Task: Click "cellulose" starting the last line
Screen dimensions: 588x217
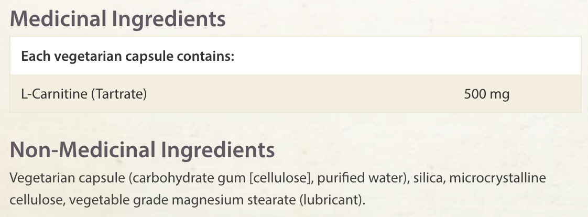Action: tap(32, 200)
